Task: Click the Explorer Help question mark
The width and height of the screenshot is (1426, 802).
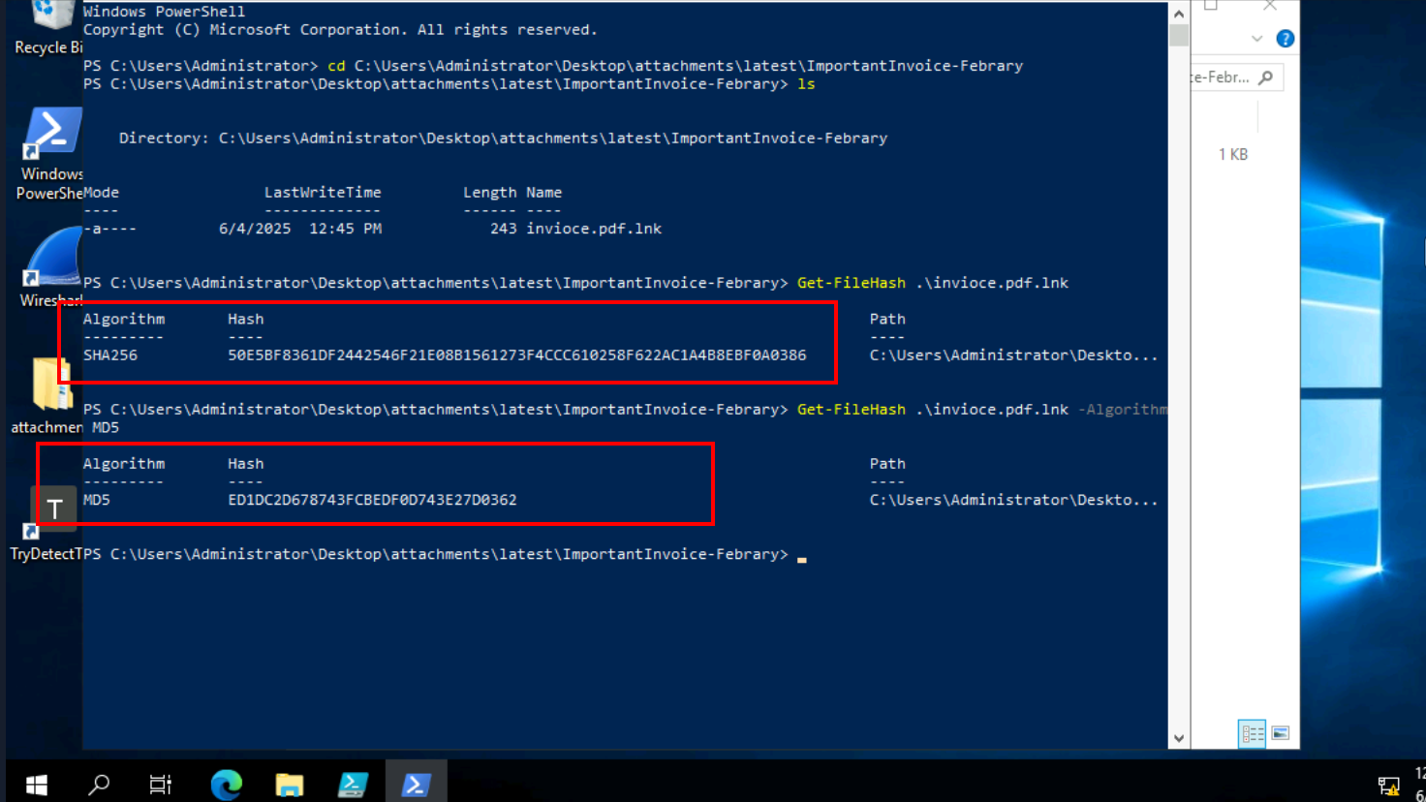Action: point(1287,39)
